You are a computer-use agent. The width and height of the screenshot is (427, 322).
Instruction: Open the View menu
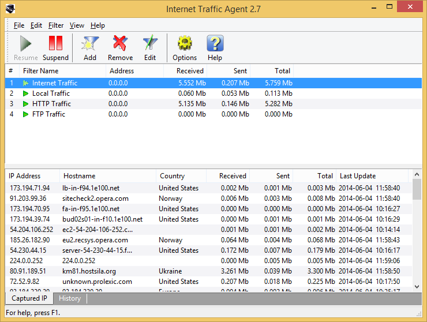77,25
